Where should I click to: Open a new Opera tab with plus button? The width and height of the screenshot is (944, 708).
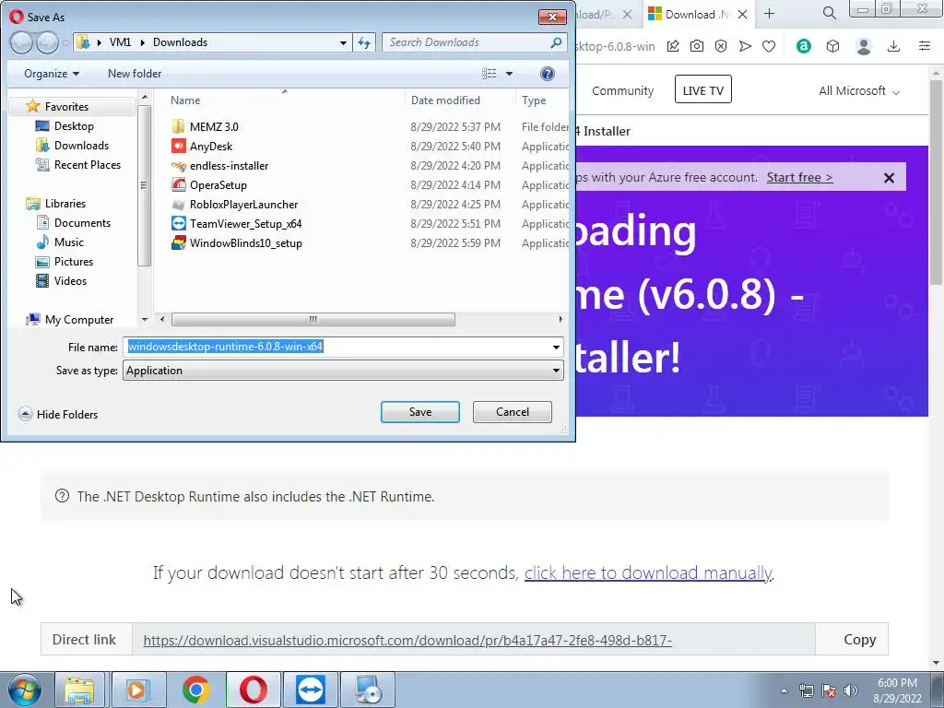pyautogui.click(x=770, y=14)
